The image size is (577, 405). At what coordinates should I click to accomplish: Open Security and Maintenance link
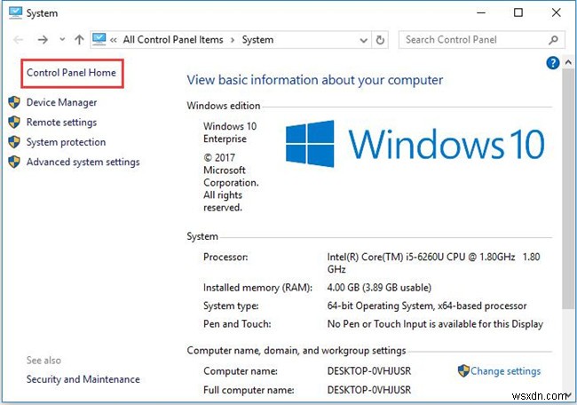click(x=83, y=379)
